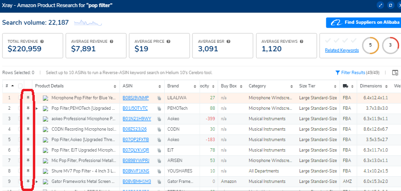Sort by the Product Details column
This screenshot has width=401, height=191.
click(x=115, y=86)
